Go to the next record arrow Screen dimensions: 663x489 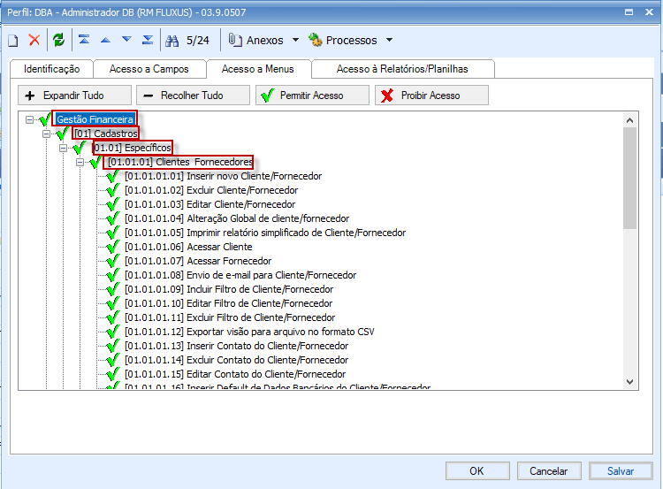(x=126, y=39)
